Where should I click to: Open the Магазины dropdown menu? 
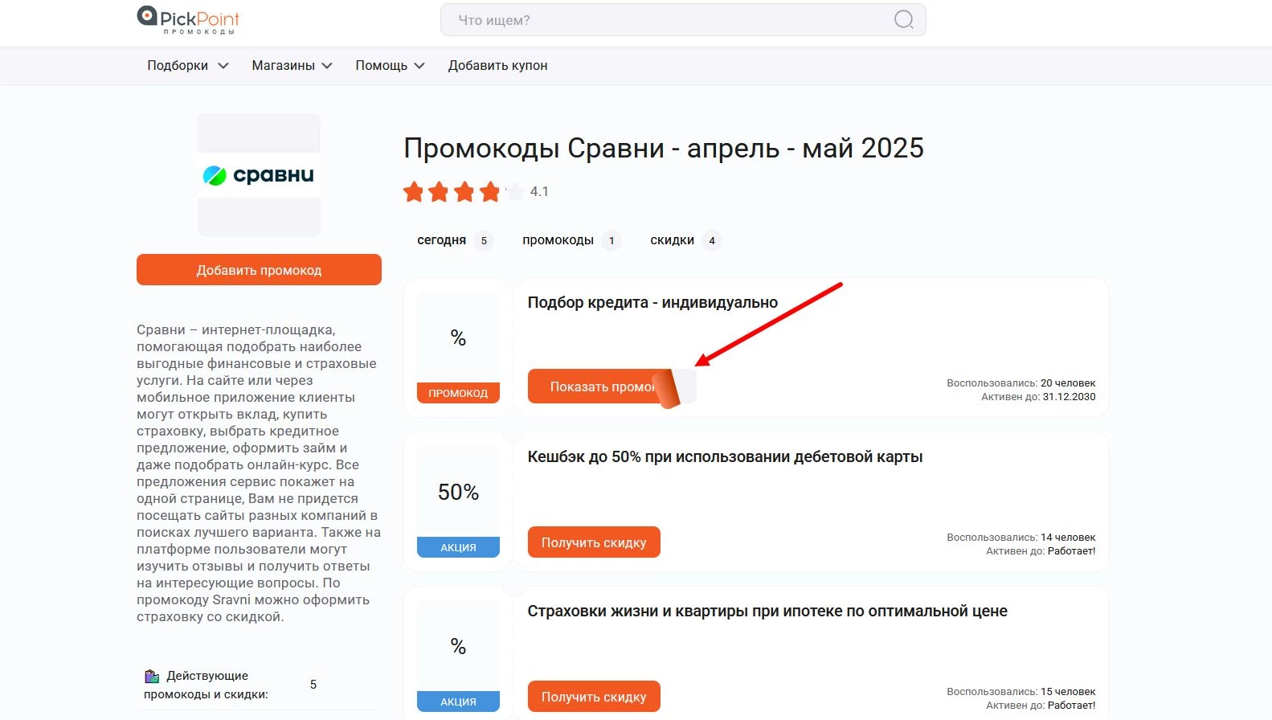click(x=292, y=66)
